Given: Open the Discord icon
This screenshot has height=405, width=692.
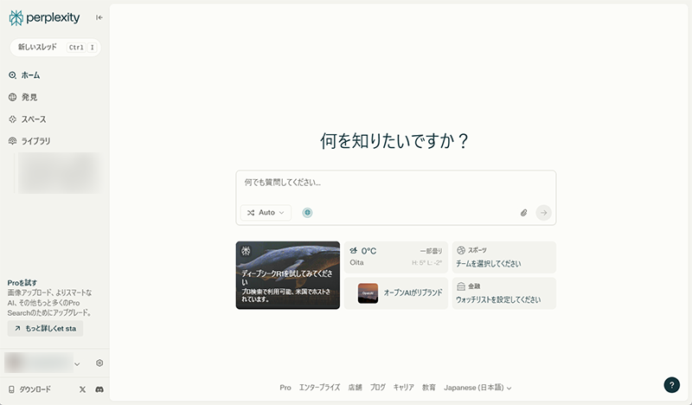Looking at the screenshot, I should [x=99, y=389].
